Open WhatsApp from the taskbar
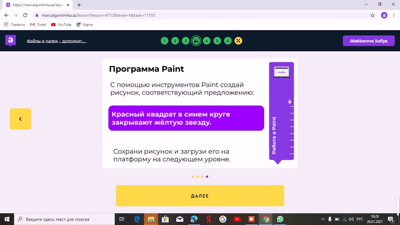The image size is (400, 225). [x=280, y=219]
